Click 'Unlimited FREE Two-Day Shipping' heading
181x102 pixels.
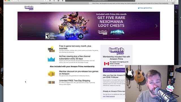(75, 80)
